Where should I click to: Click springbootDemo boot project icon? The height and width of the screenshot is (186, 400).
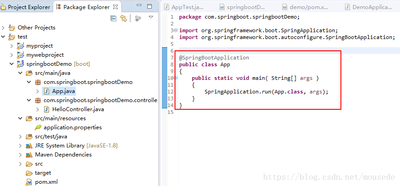20,64
